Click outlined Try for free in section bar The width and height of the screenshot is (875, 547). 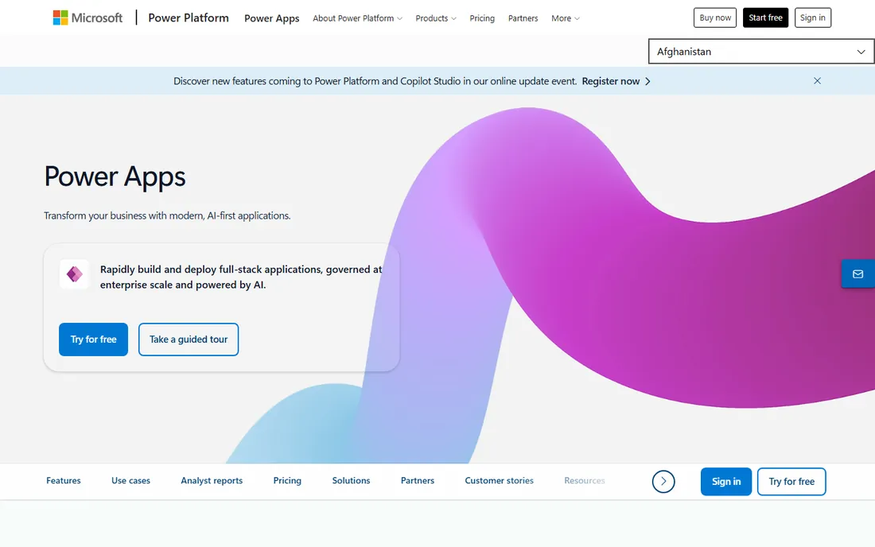[791, 481]
